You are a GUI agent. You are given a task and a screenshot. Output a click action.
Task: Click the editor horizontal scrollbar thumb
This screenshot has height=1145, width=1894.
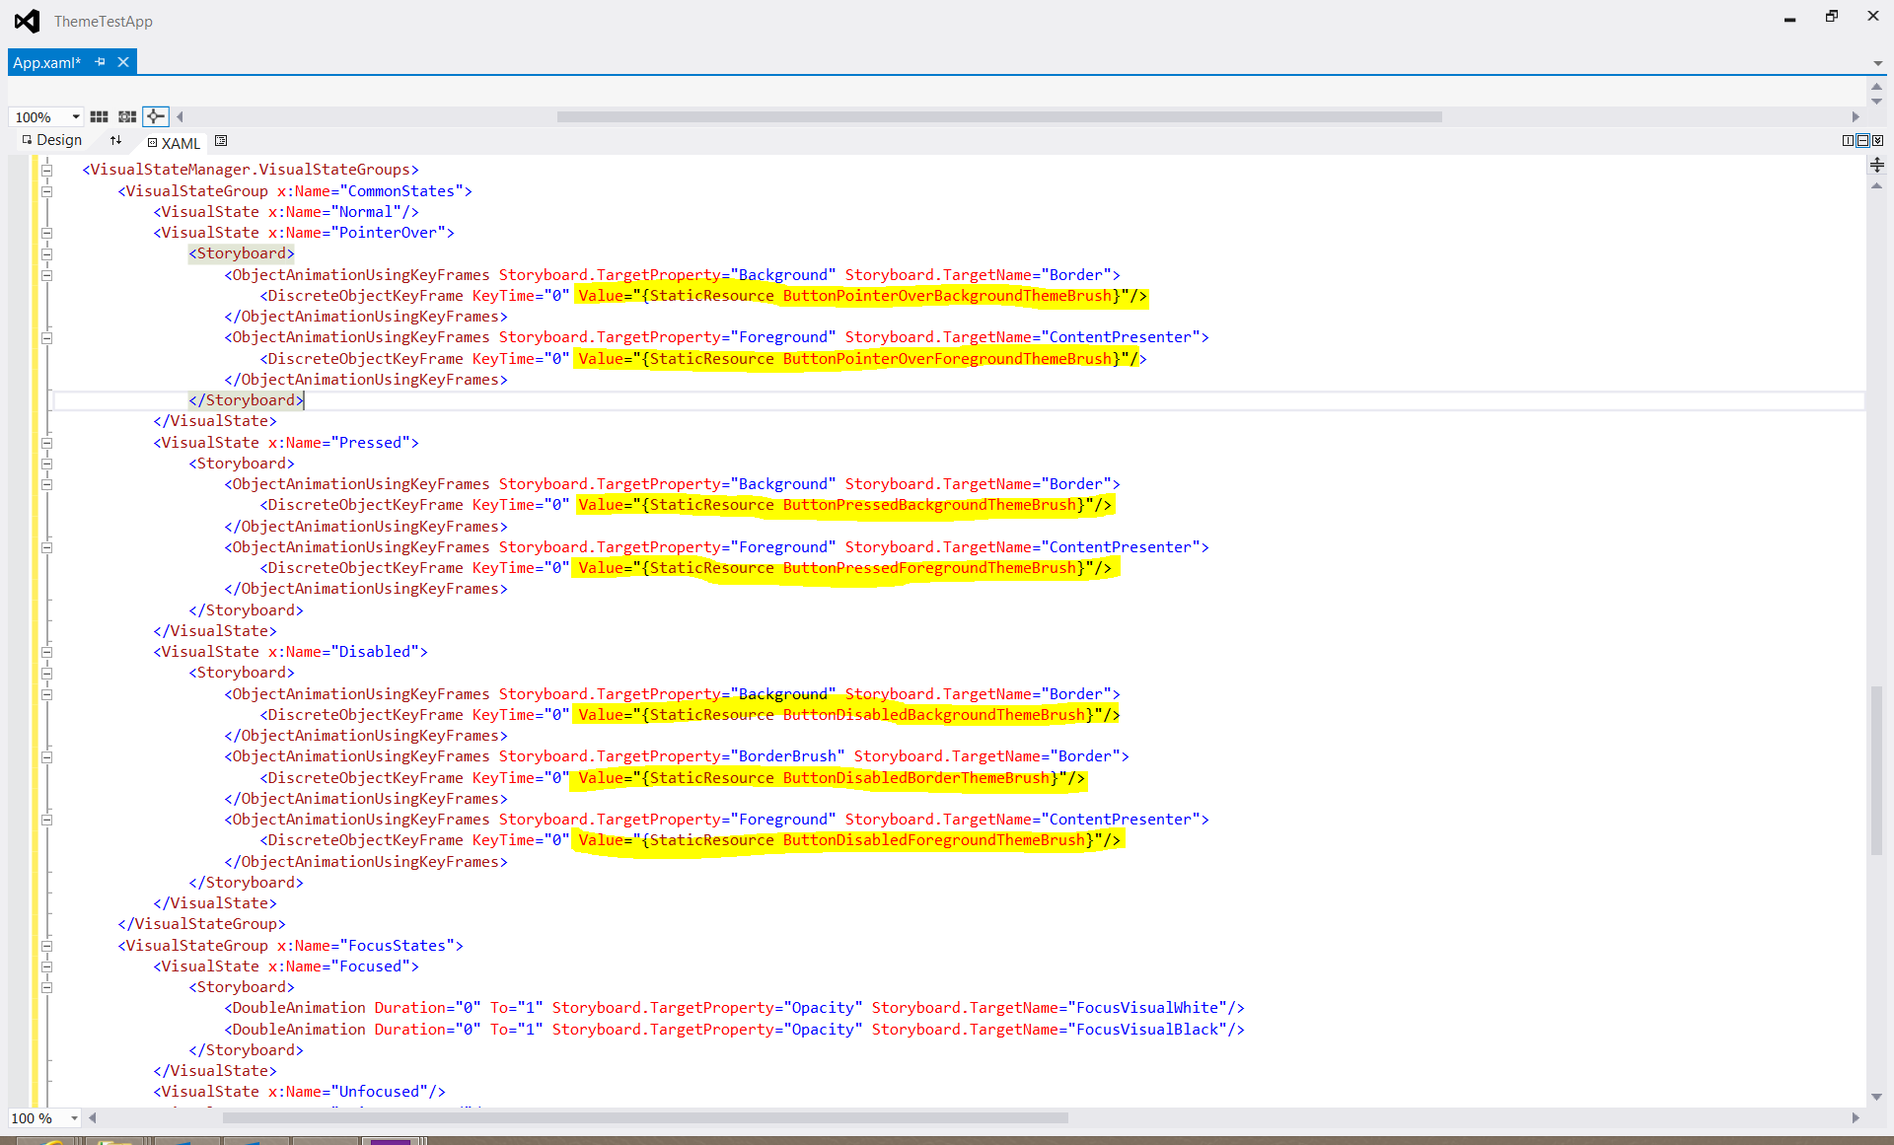[x=645, y=1118]
